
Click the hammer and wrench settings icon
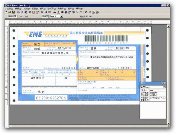pos(86,12)
